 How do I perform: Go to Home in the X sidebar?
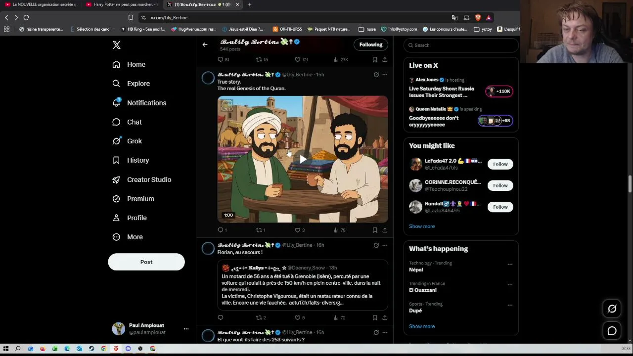pos(129,64)
